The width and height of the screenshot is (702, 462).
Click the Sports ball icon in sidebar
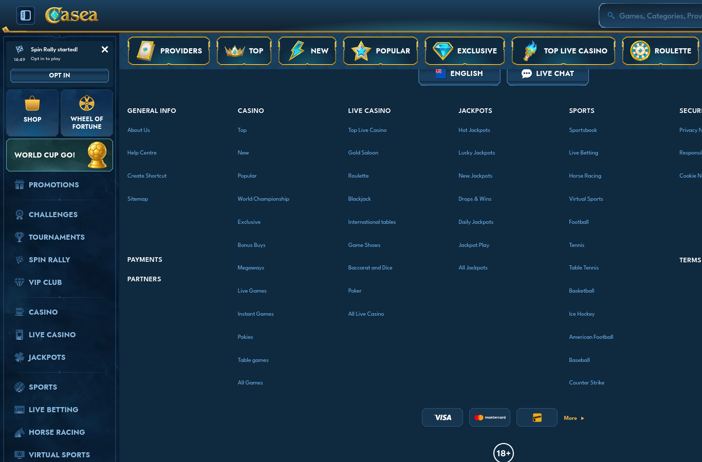click(x=20, y=387)
